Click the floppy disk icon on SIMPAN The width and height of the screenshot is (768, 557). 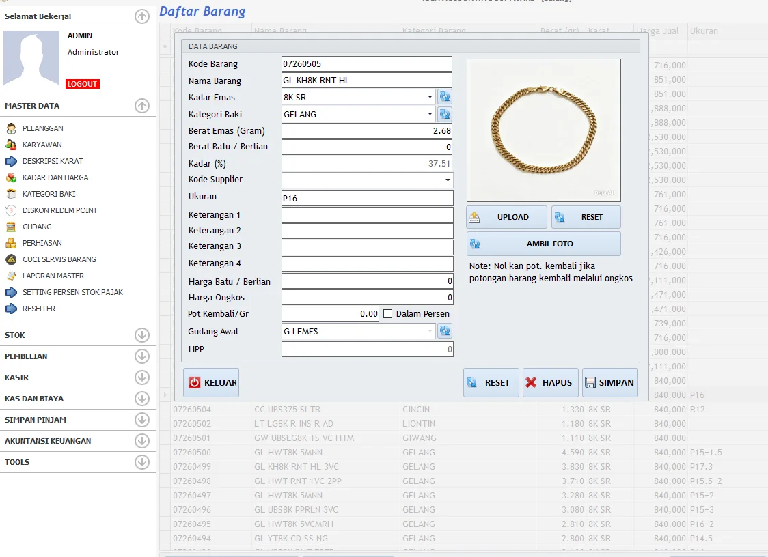(x=590, y=383)
